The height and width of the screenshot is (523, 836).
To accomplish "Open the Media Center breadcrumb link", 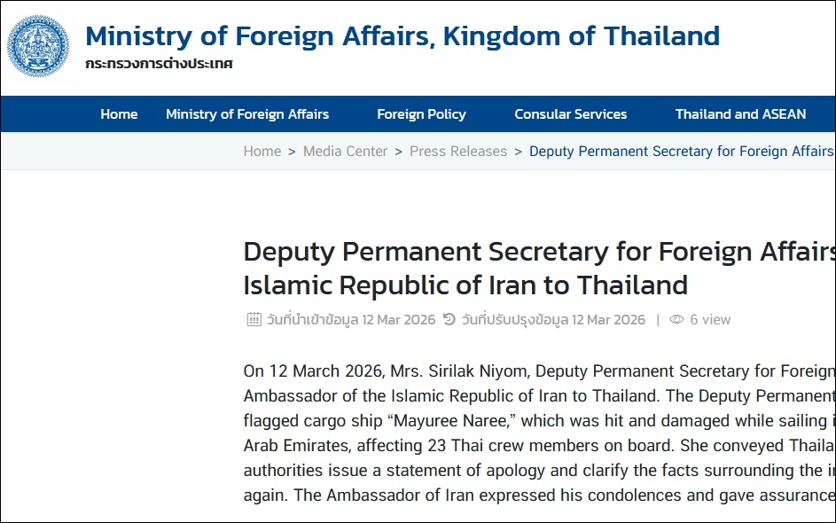I will click(345, 151).
